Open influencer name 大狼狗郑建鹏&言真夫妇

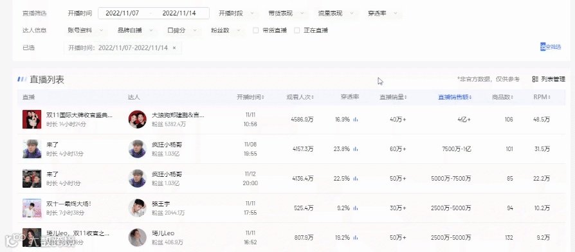[178, 115]
